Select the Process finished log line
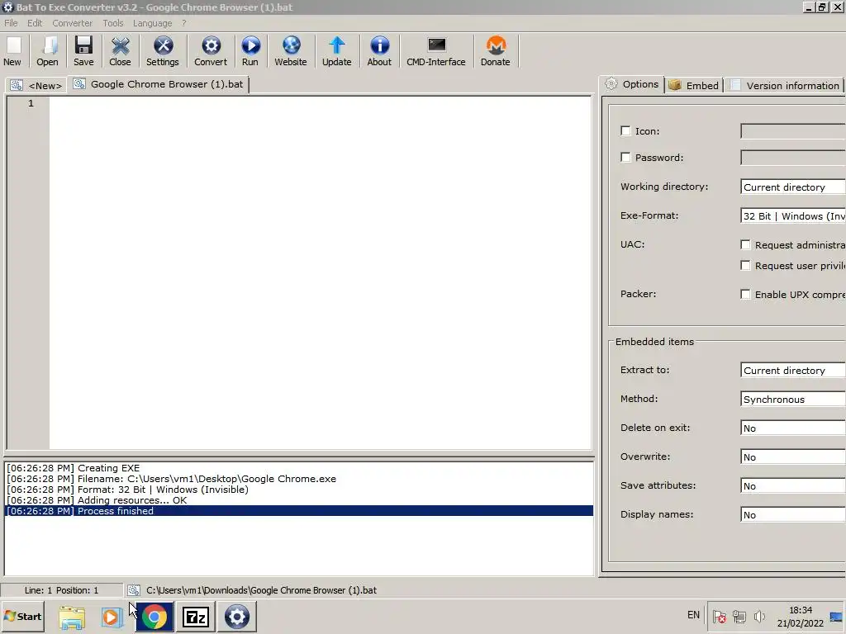 299,511
